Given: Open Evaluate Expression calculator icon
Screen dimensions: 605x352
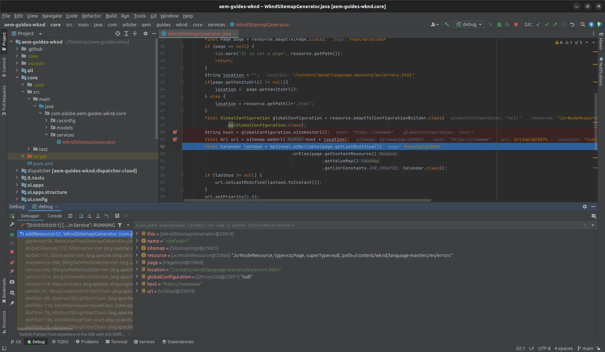Looking at the screenshot, I should tap(117, 216).
